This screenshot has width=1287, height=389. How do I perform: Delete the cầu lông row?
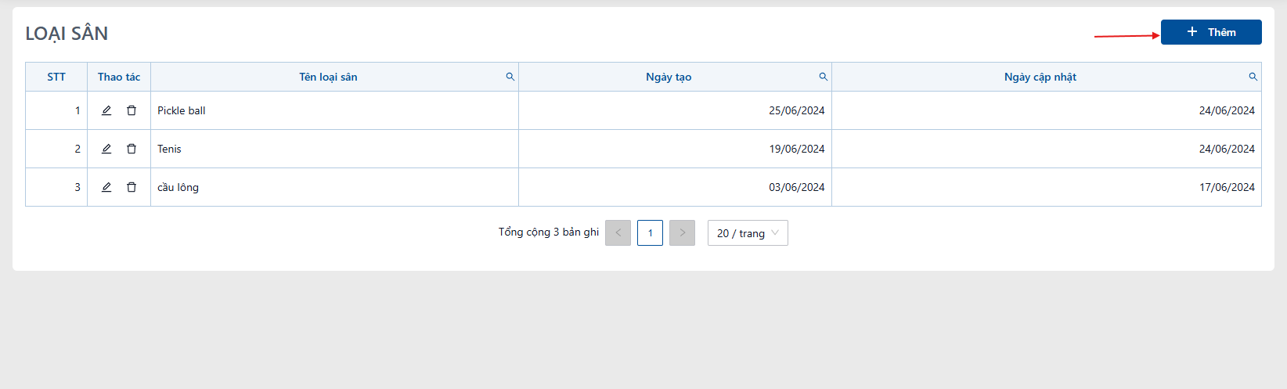coord(132,187)
